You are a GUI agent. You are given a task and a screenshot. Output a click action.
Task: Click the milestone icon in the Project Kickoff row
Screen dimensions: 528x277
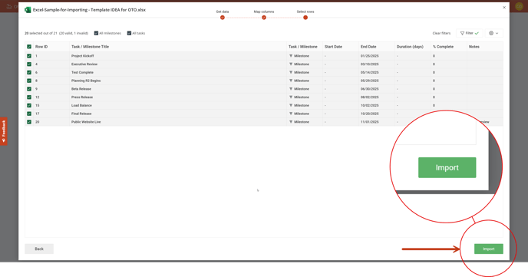(x=291, y=56)
